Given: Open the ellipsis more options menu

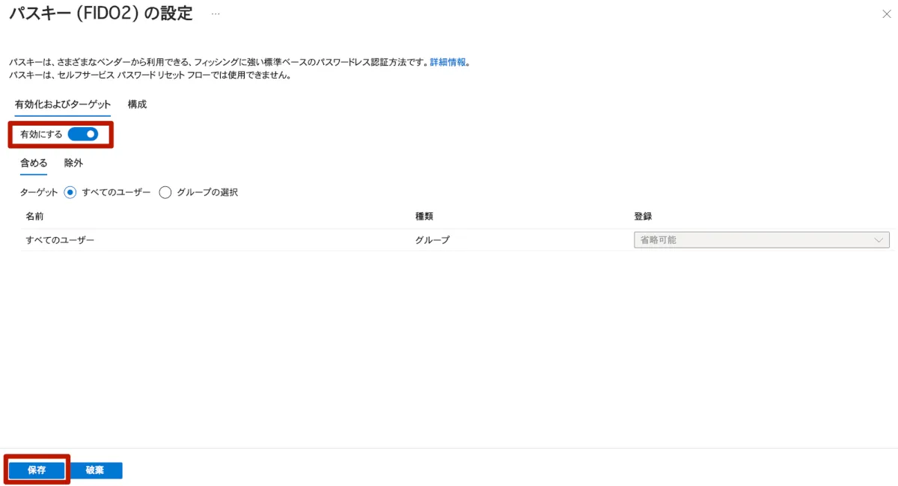Looking at the screenshot, I should tap(216, 14).
